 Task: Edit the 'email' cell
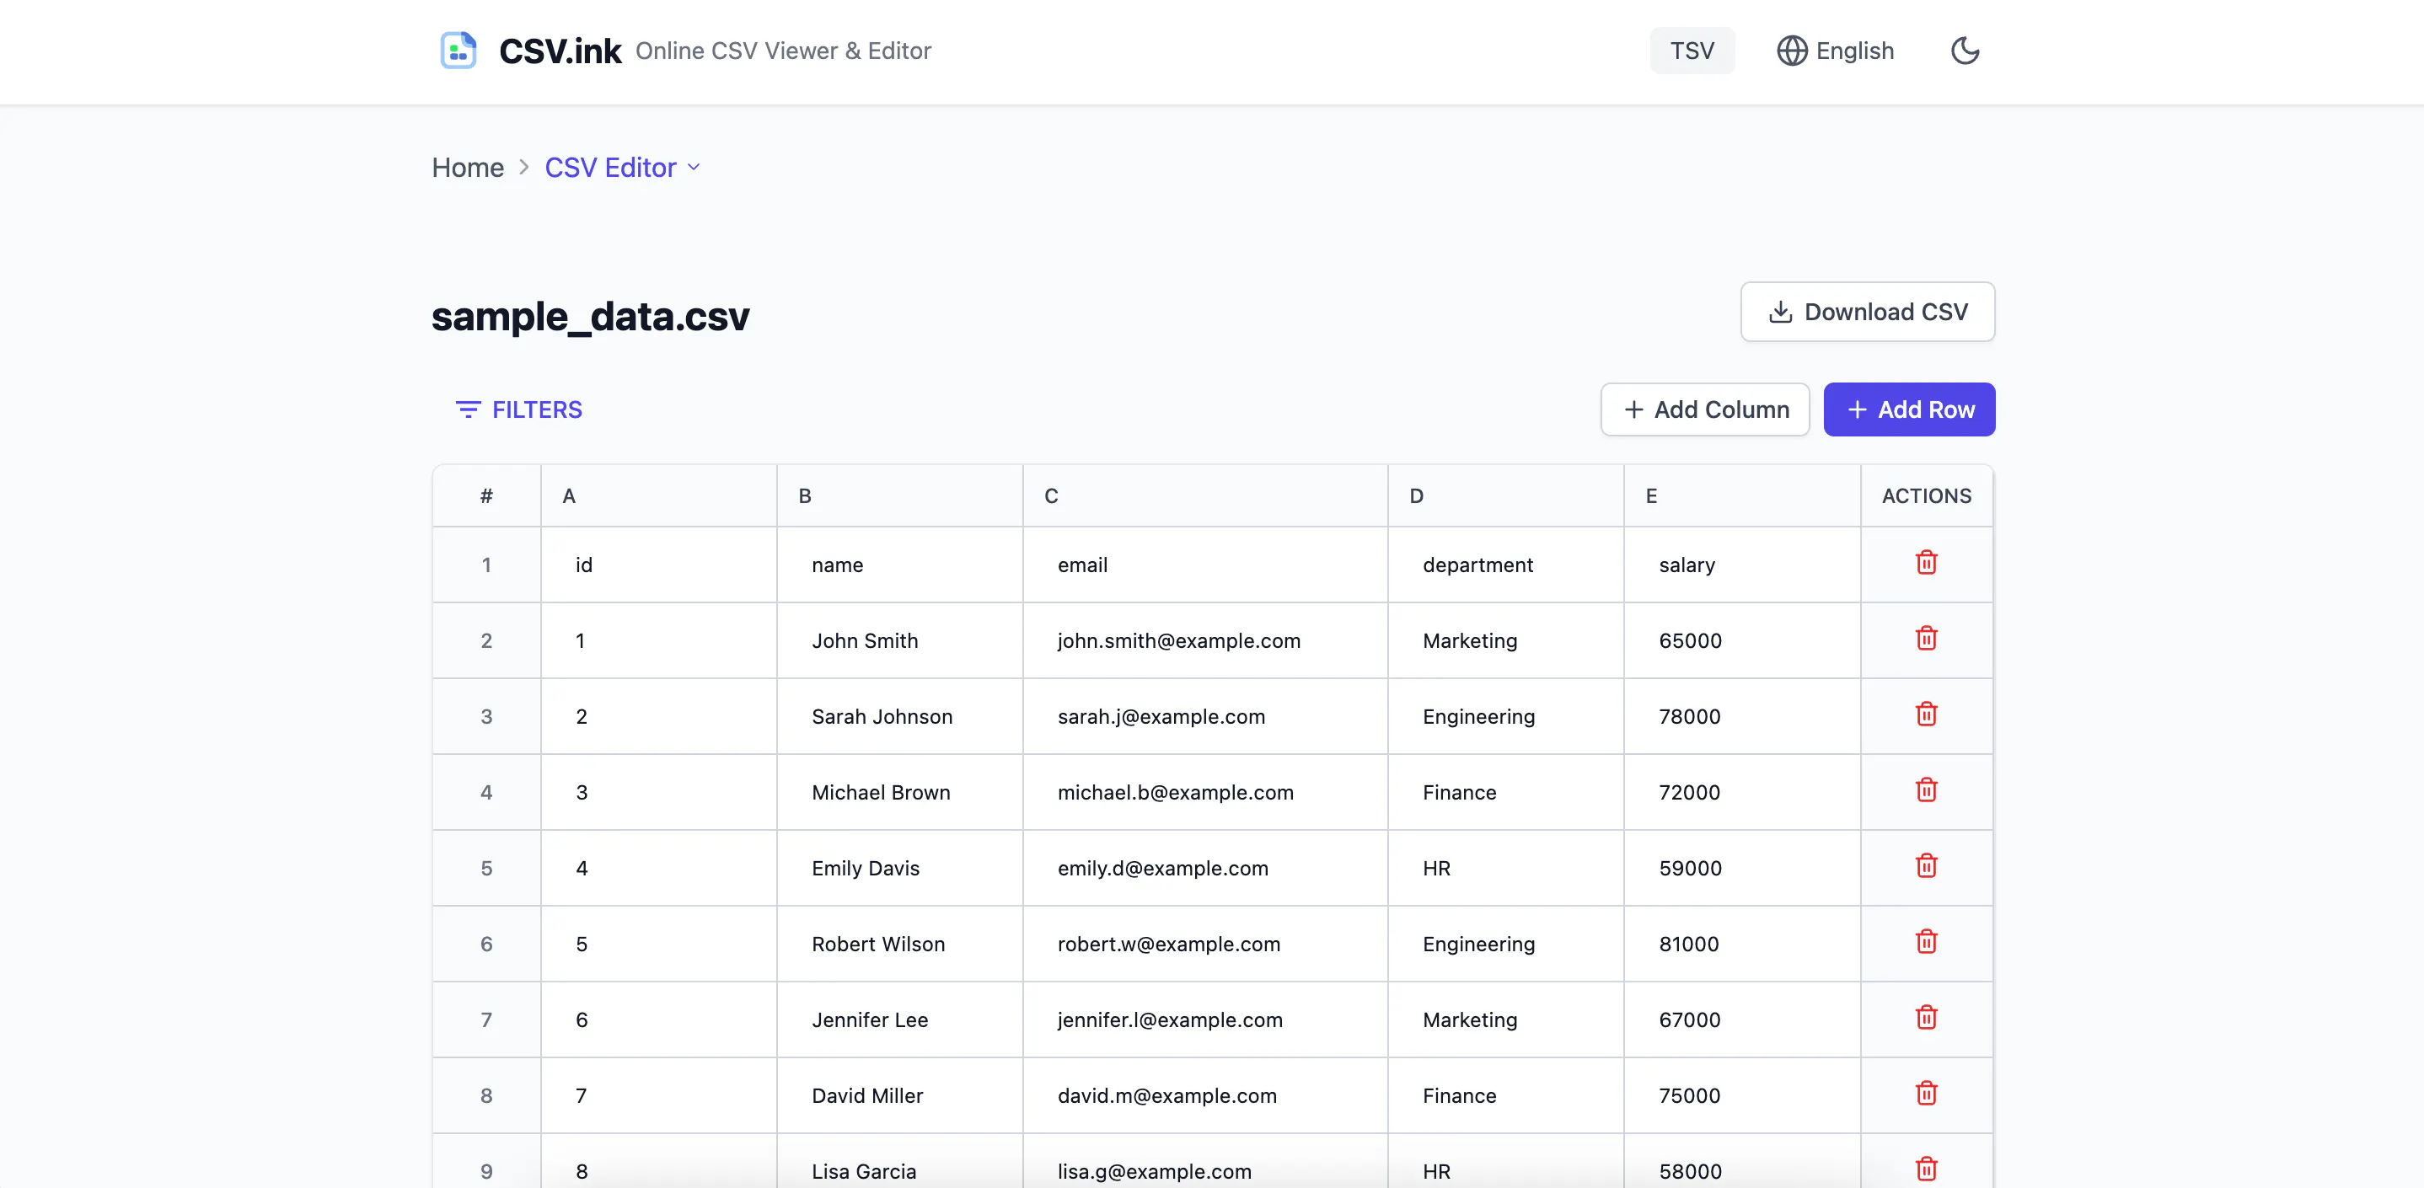tap(1205, 565)
